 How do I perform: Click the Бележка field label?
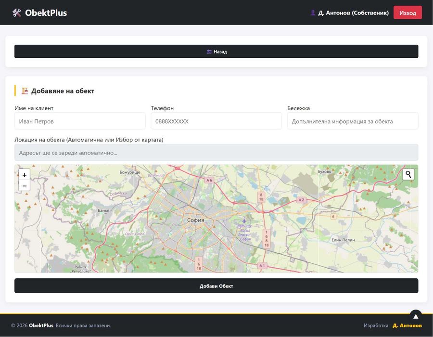click(298, 108)
